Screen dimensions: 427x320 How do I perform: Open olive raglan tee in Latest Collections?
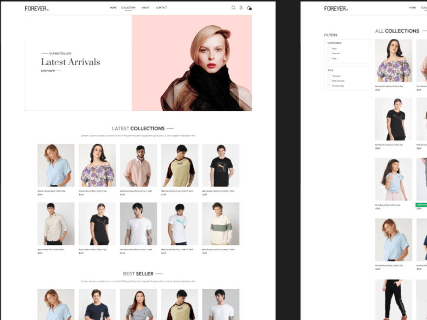[179, 165]
